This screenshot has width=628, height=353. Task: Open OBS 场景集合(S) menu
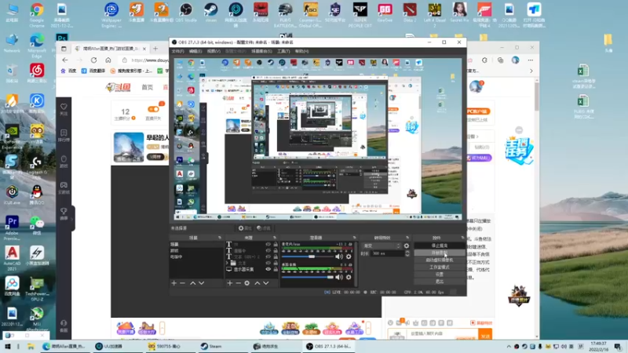click(261, 51)
